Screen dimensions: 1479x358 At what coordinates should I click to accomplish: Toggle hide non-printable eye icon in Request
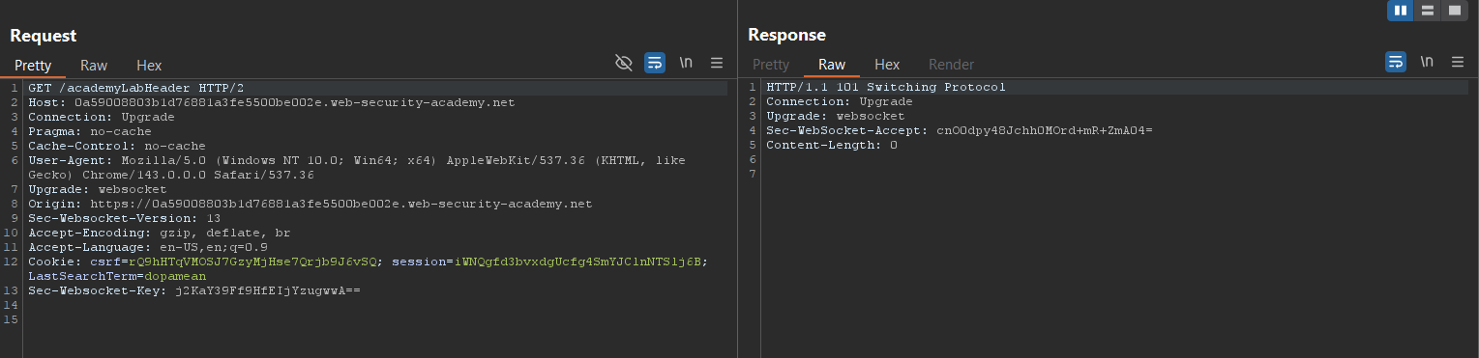(624, 63)
